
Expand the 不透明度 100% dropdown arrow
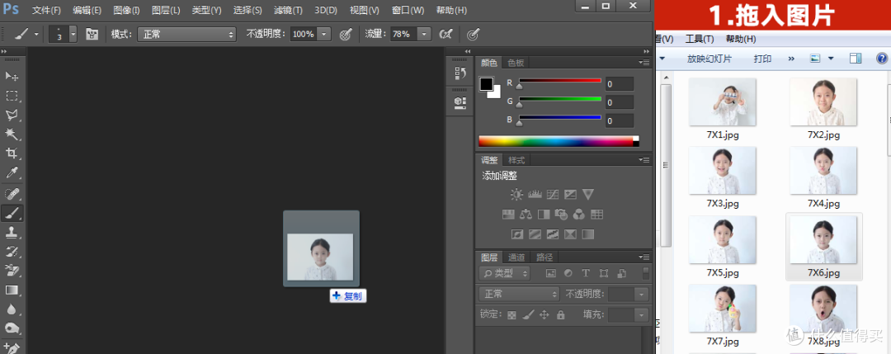[x=324, y=35]
